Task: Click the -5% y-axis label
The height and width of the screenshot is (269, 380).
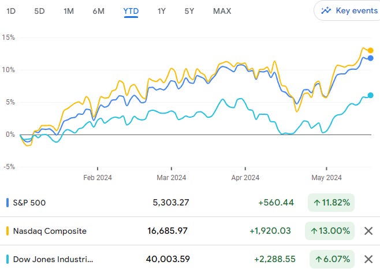Action: tap(9, 167)
